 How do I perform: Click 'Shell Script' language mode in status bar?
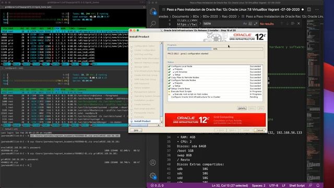pyautogui.click(x=297, y=186)
